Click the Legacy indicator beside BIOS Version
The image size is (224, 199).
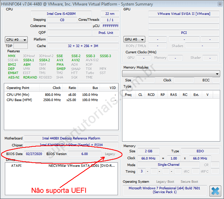pyautogui.click(x=110, y=154)
